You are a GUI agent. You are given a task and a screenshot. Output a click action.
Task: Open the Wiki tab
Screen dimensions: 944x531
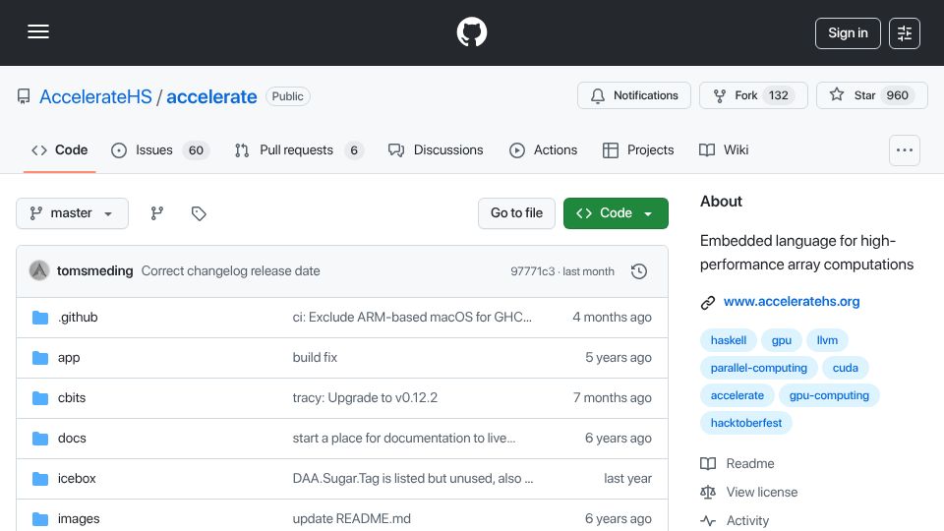pos(724,149)
